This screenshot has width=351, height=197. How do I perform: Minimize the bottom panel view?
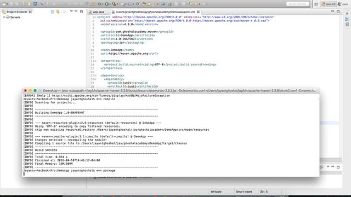(333, 166)
